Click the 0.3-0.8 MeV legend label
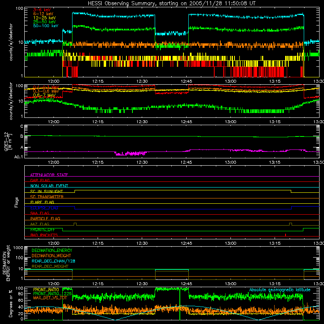The width and height of the screenshot is (324, 324). pyautogui.click(x=46, y=91)
